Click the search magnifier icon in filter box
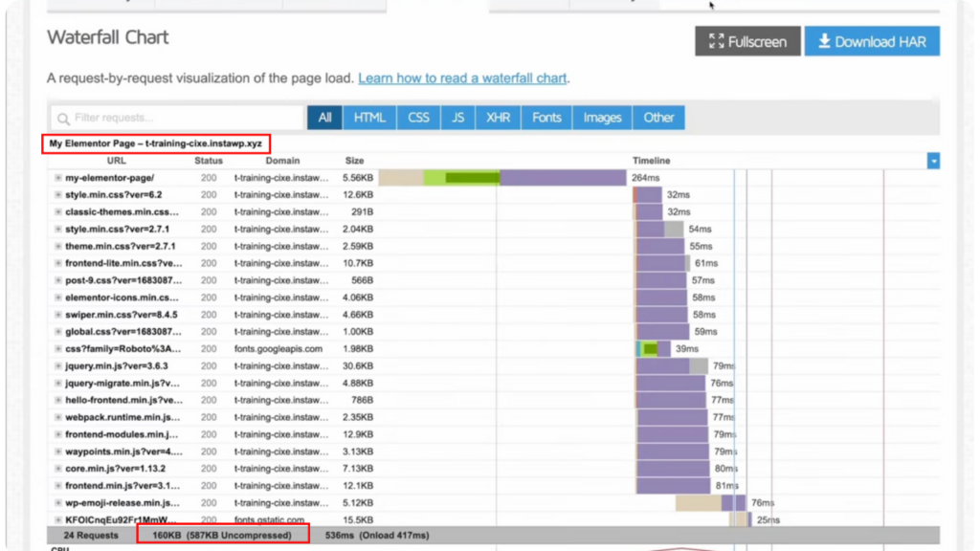 click(63, 118)
